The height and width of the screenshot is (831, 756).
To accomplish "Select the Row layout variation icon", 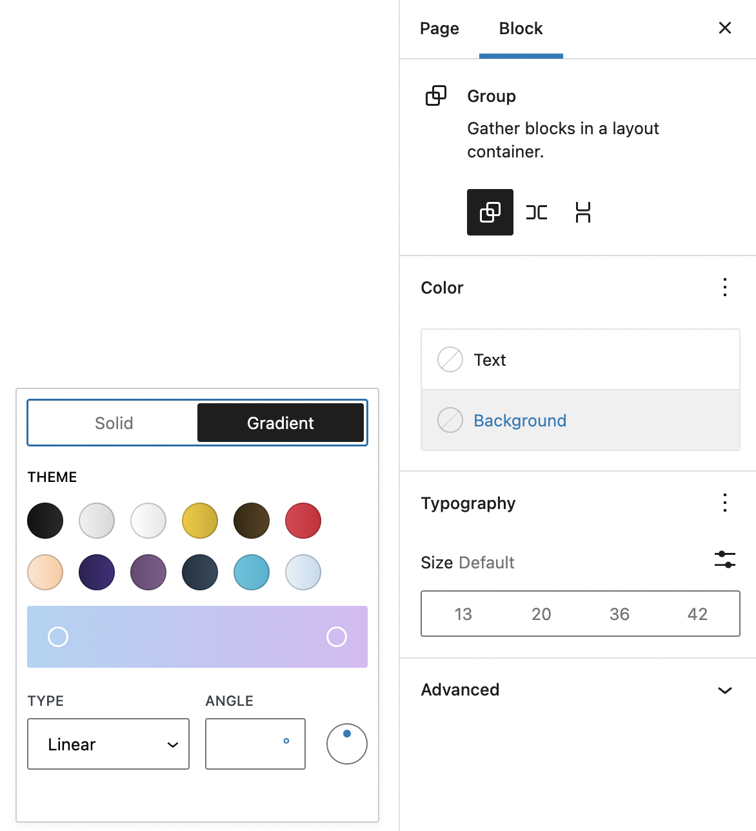I will tap(536, 212).
